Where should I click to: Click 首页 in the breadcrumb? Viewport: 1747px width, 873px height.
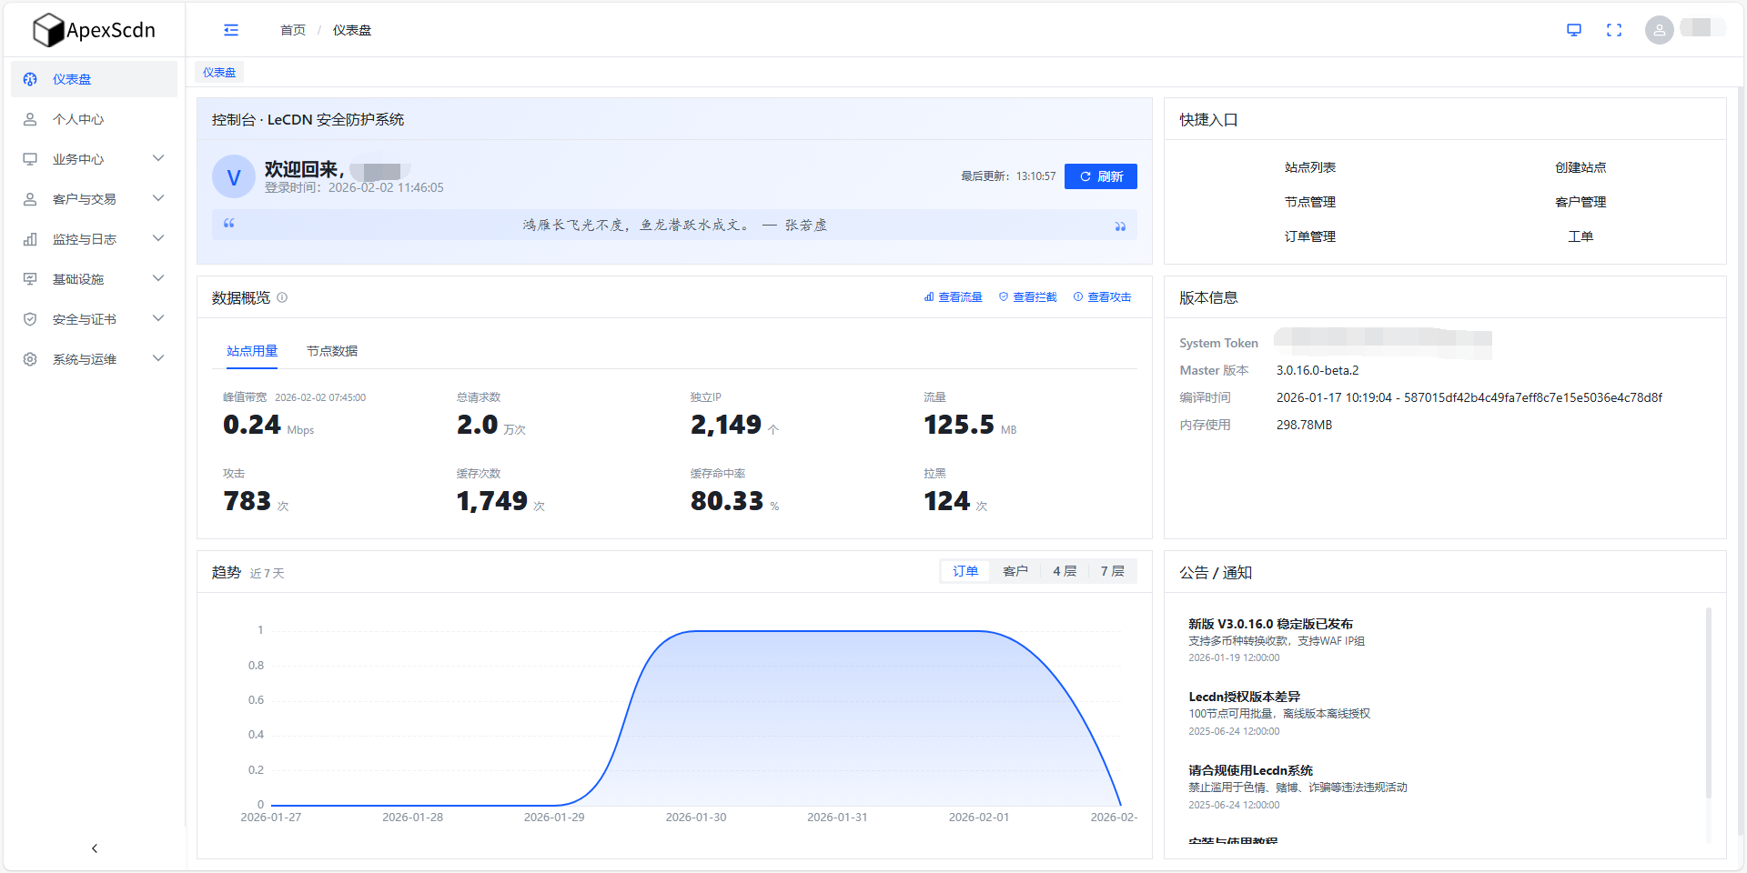(x=292, y=30)
